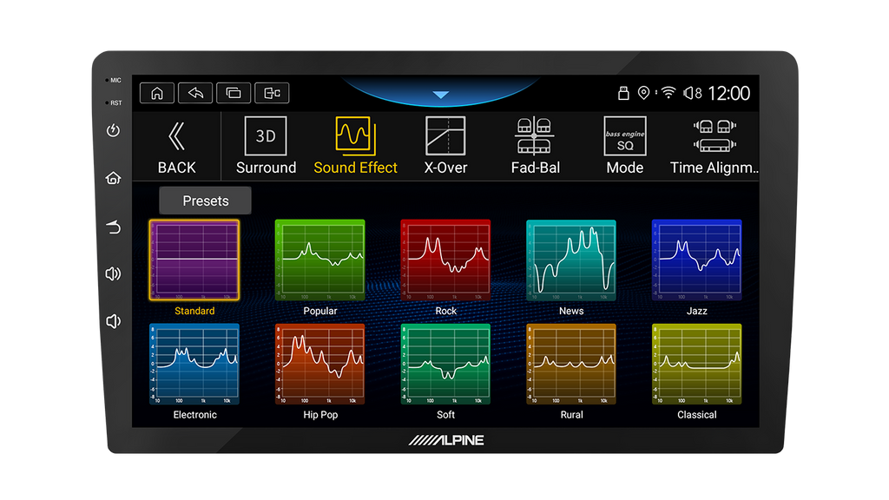
Task: Open the X-Over crossover tab
Action: coord(445,146)
